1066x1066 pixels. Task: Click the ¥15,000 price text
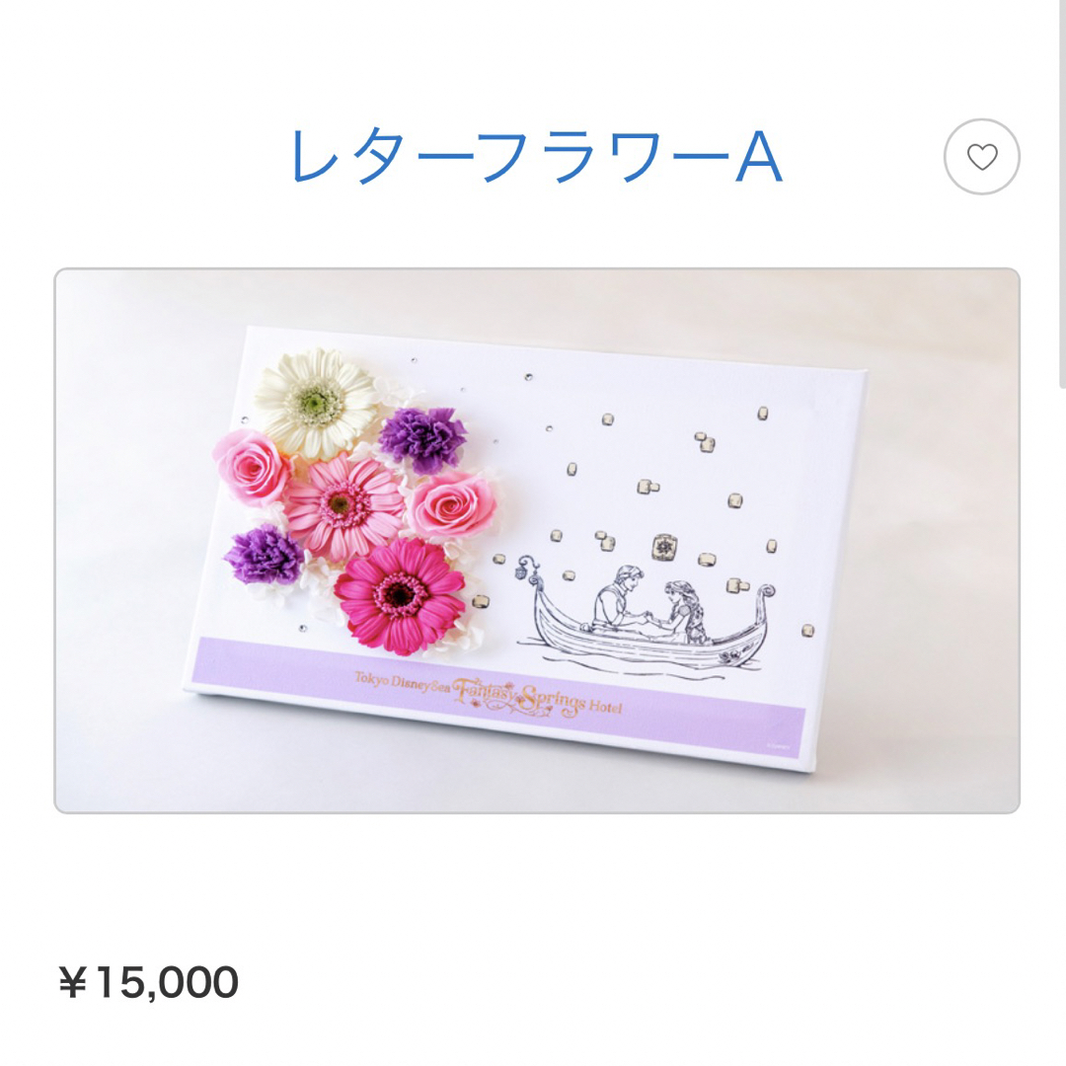pos(149,982)
